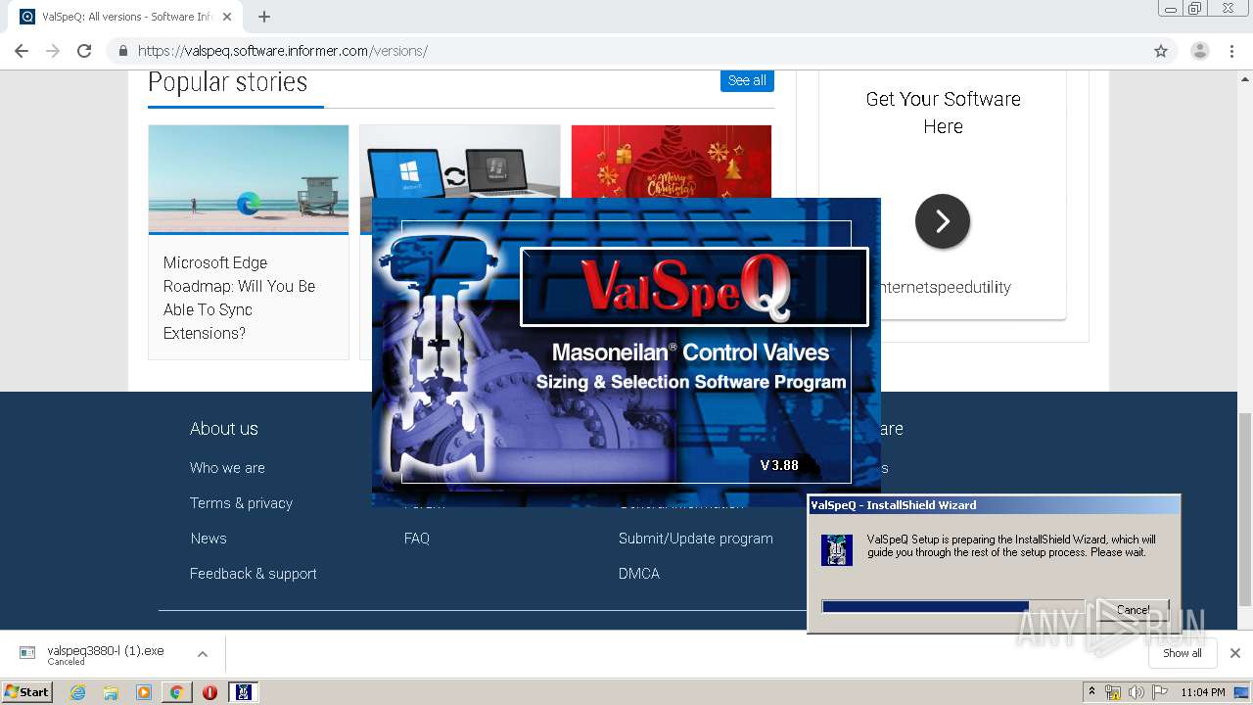The height and width of the screenshot is (705, 1253).
Task: Open Who we are footer link
Action: click(227, 468)
